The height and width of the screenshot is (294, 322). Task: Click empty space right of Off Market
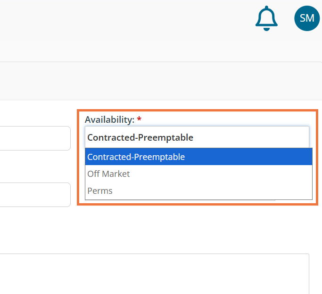pos(236,174)
